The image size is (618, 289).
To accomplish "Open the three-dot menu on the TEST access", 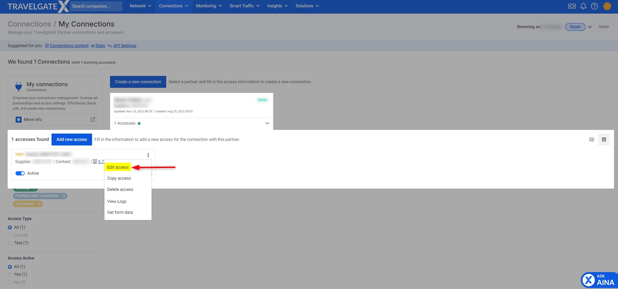I will [148, 155].
